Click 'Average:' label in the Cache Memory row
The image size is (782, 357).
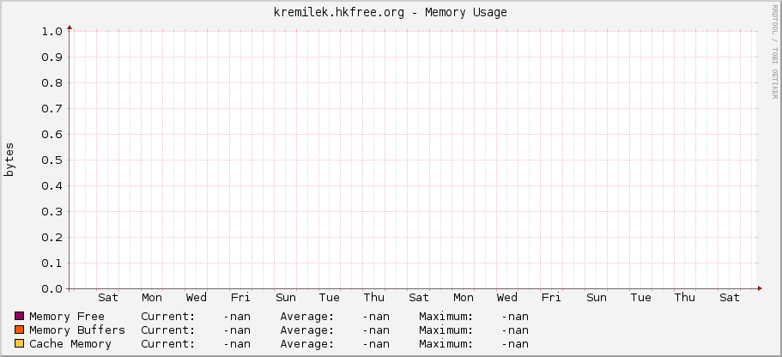click(x=307, y=344)
